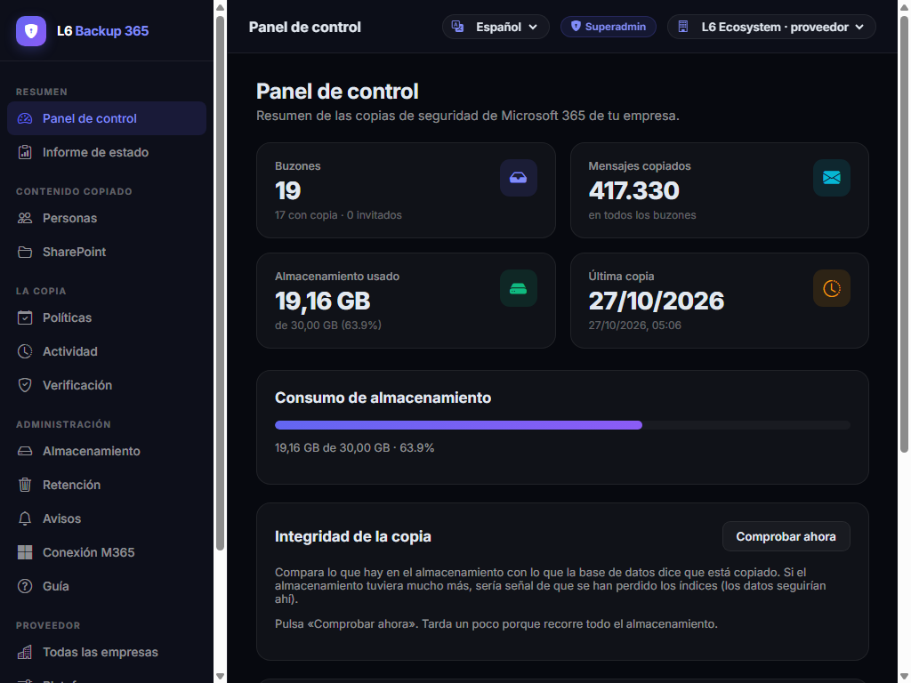Click the inbox icon on Buzones card
Image resolution: width=911 pixels, height=683 pixels.
[x=519, y=178]
